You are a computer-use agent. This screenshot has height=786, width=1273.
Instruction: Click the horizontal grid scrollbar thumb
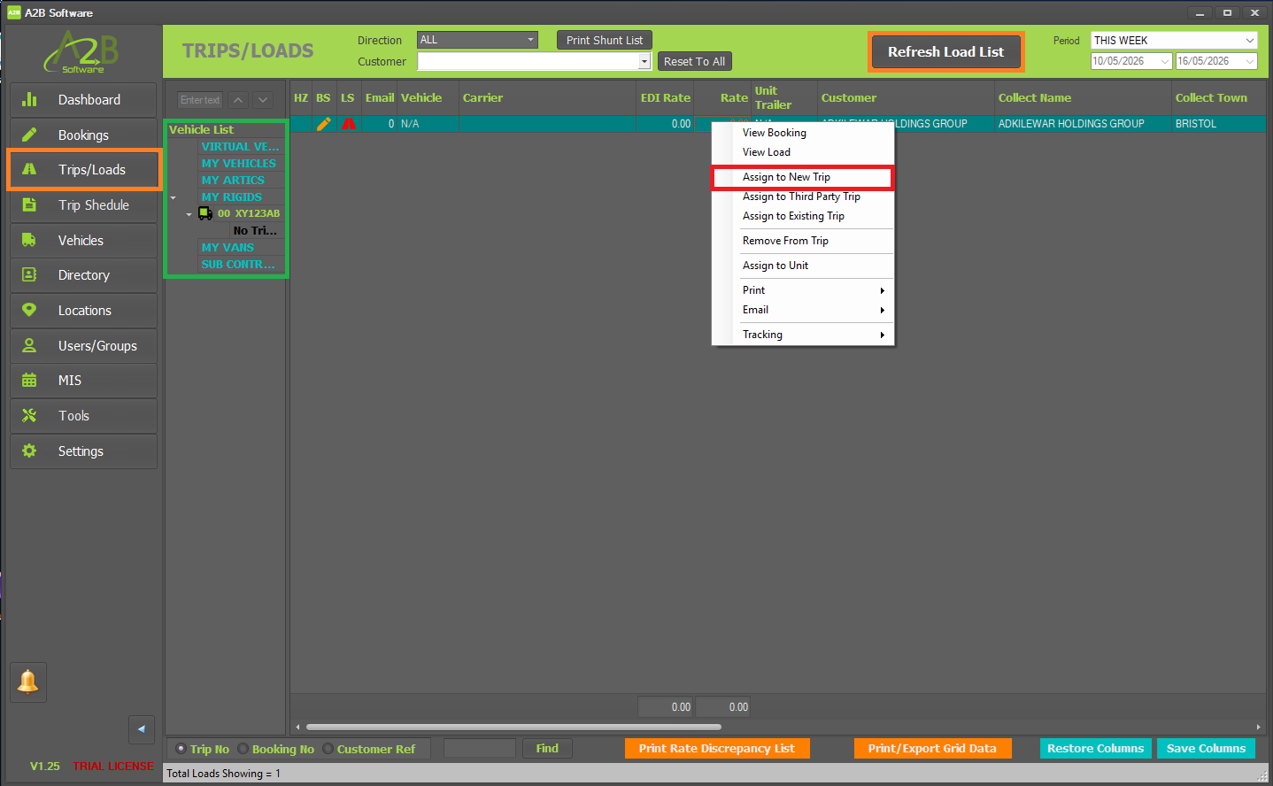coord(513,727)
